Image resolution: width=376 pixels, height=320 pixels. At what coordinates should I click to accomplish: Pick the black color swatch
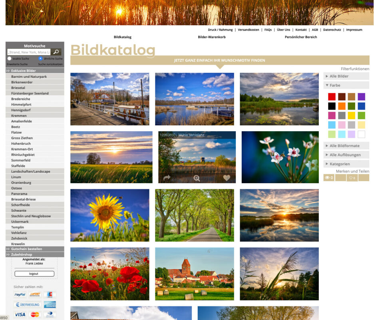coord(332,106)
